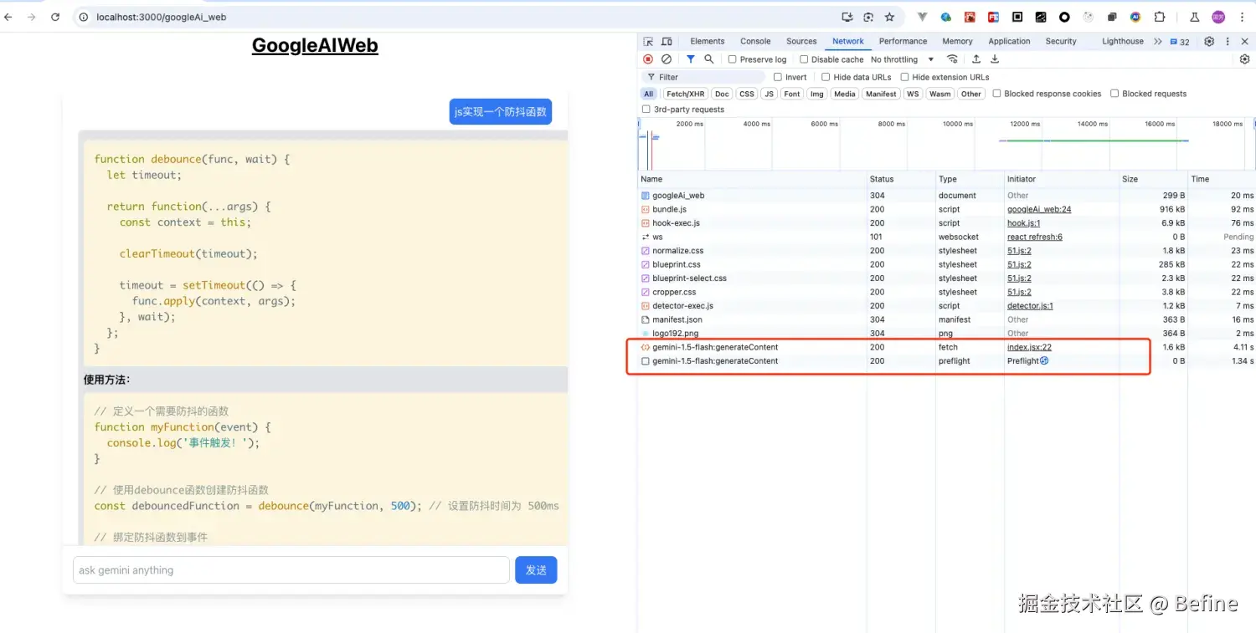Open the Extensions puzzle piece menu
The width and height of the screenshot is (1256, 633).
tap(1160, 17)
